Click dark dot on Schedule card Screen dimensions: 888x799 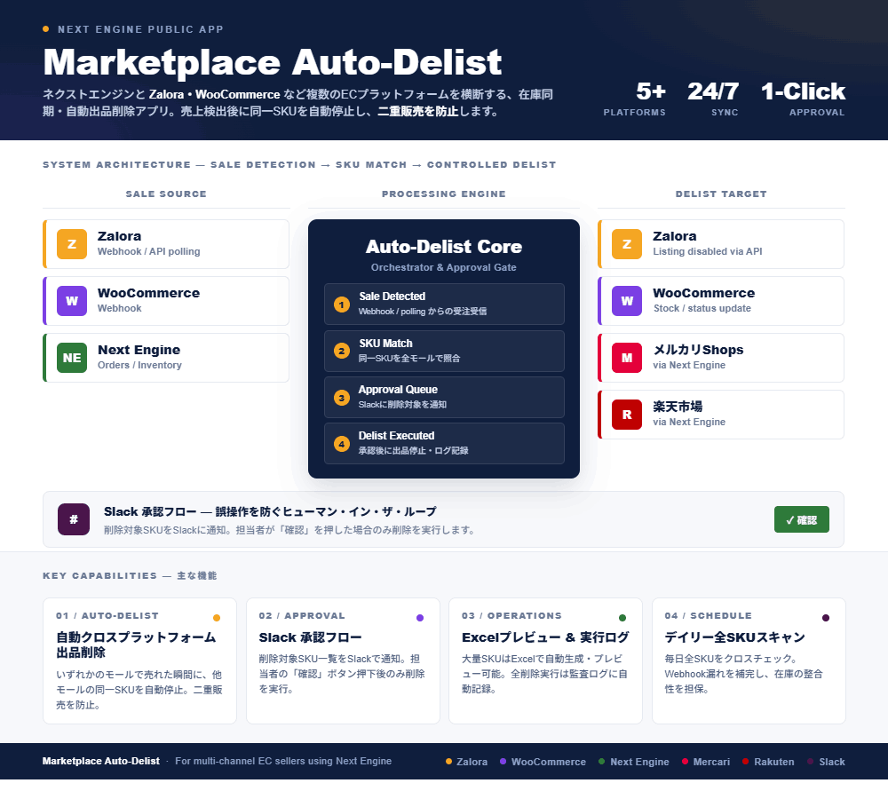click(x=826, y=618)
